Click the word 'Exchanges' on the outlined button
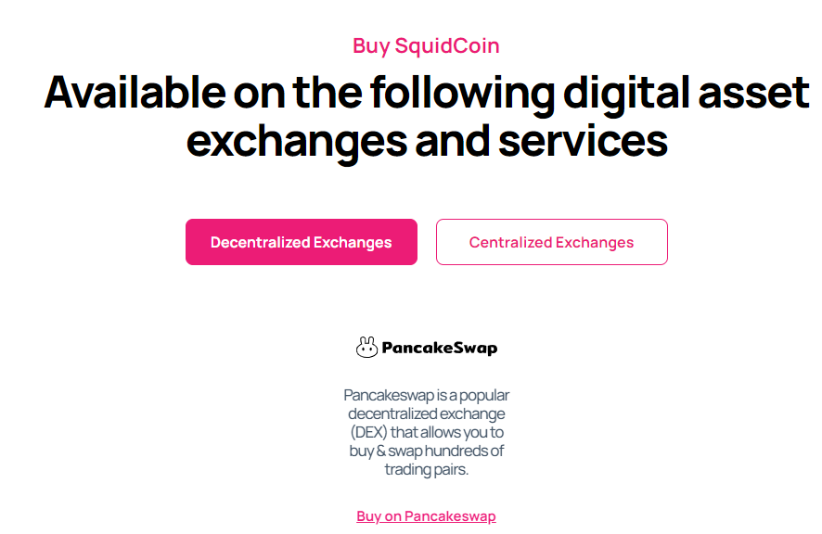 (595, 242)
